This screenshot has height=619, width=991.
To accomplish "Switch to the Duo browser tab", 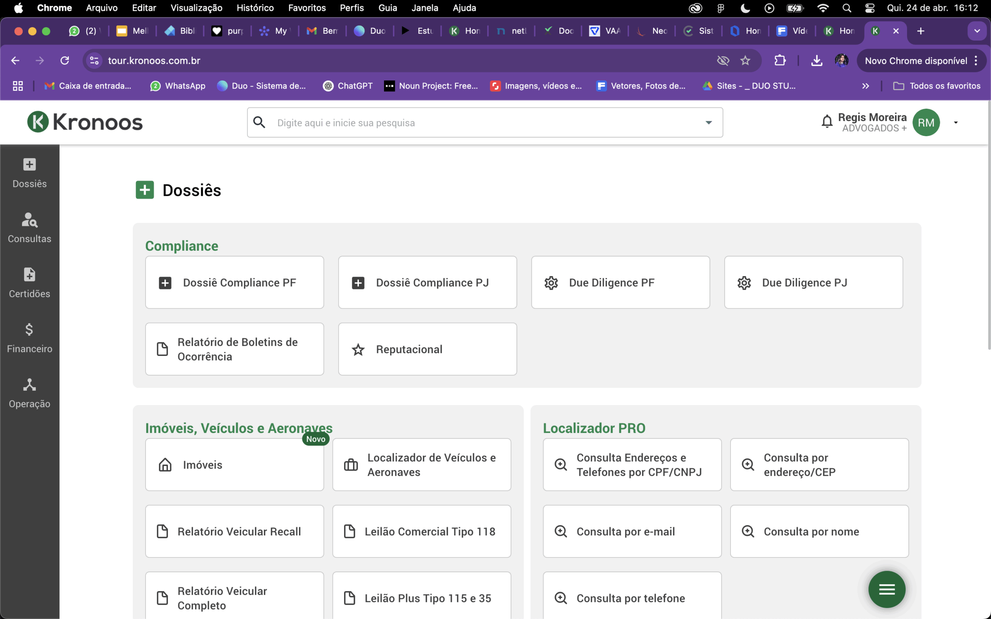I will 370,31.
